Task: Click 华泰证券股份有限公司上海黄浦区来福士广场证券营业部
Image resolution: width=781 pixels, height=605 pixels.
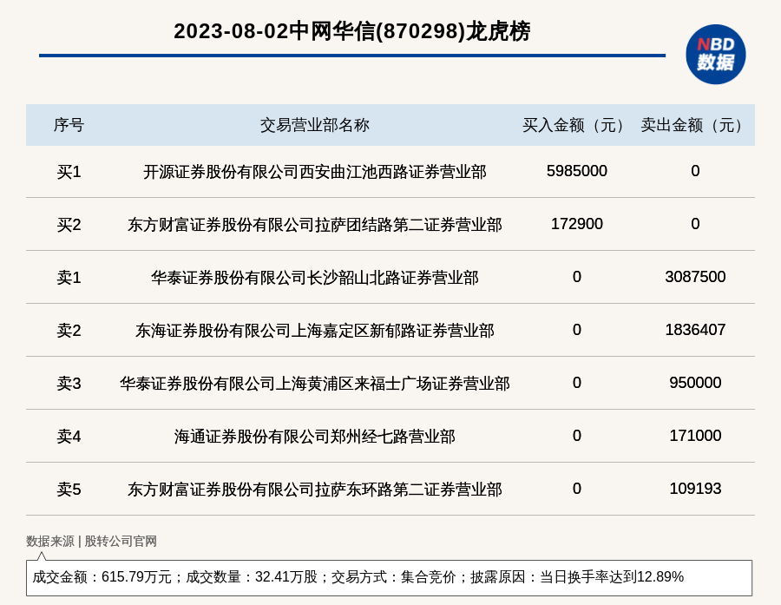Action: (315, 384)
